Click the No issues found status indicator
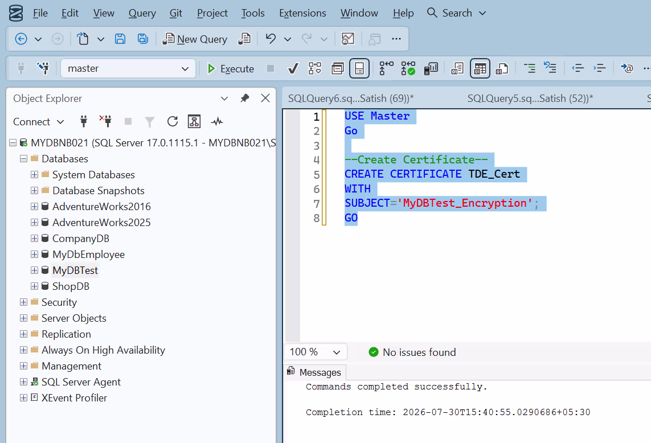 (x=412, y=352)
